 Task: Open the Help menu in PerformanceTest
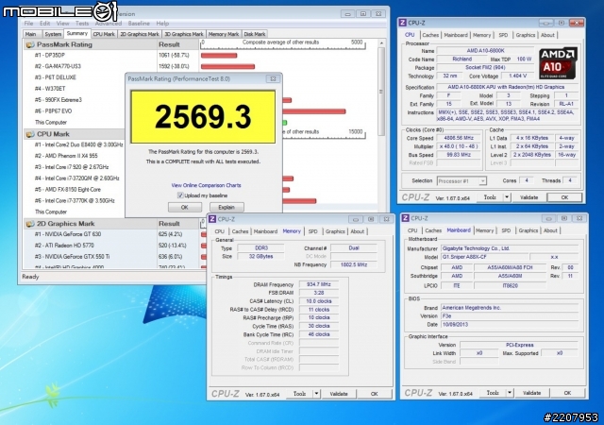(x=162, y=24)
